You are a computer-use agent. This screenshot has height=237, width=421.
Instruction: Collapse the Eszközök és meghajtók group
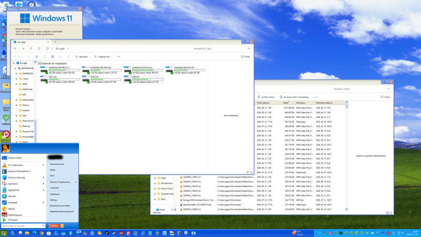[39, 63]
